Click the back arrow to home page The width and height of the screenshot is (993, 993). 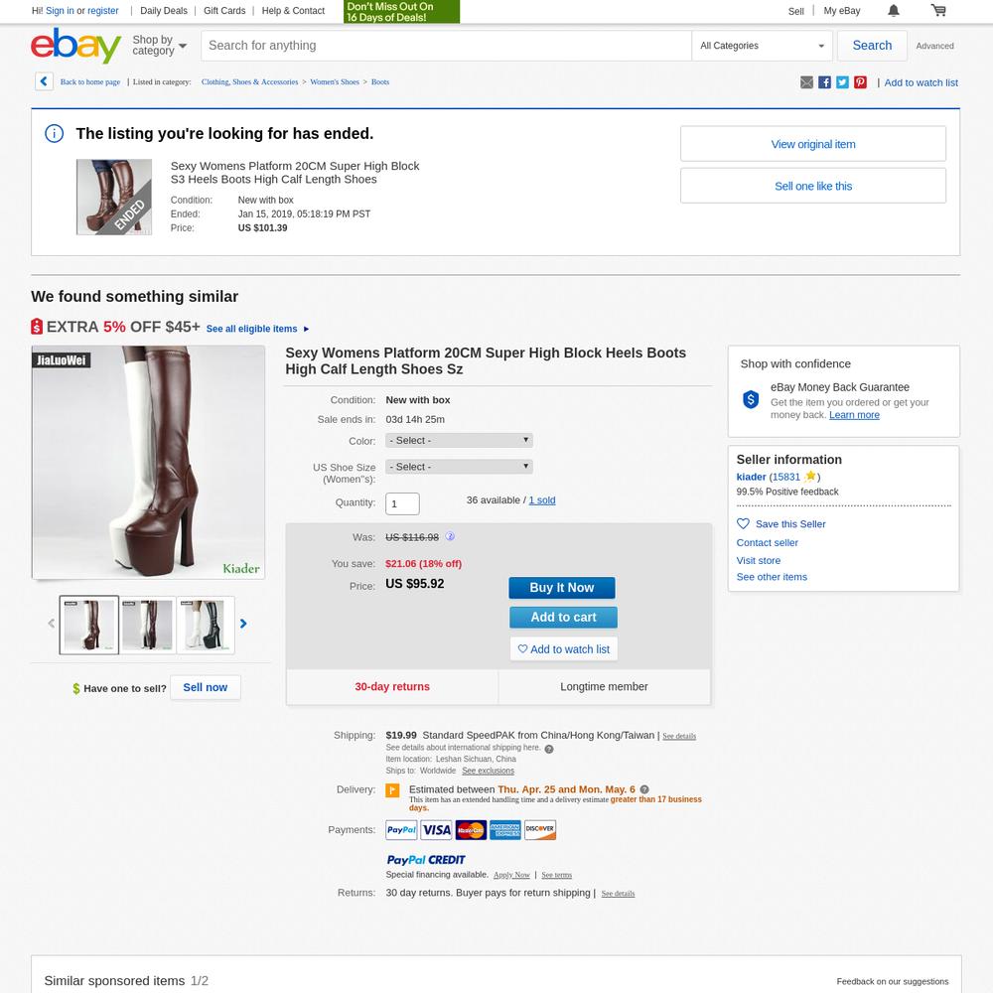(44, 81)
